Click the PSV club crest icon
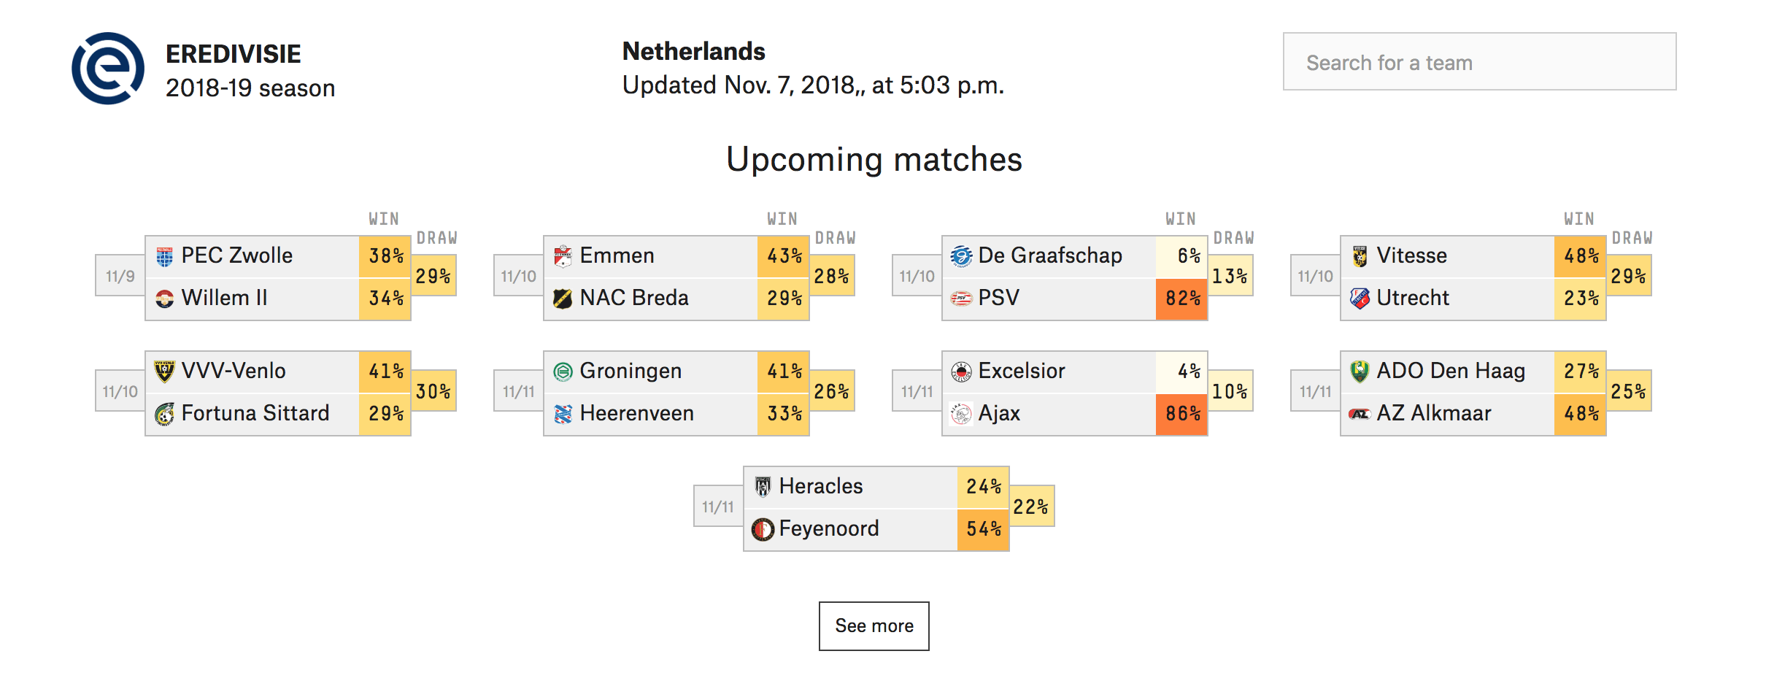Viewport: 1766px width, 689px height. click(x=961, y=299)
